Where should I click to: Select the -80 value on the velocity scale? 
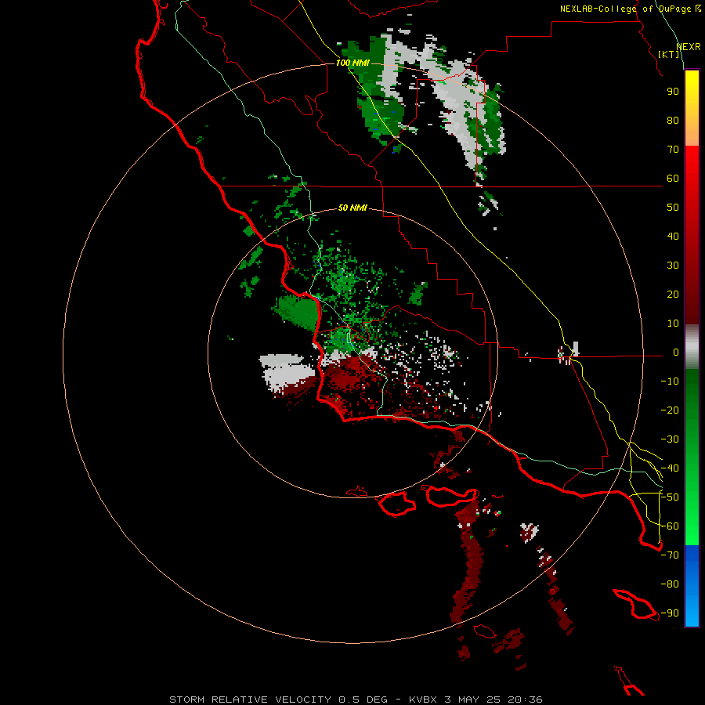pyautogui.click(x=670, y=584)
